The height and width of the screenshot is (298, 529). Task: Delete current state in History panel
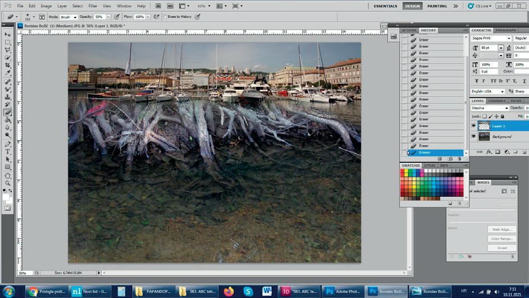tap(459, 159)
